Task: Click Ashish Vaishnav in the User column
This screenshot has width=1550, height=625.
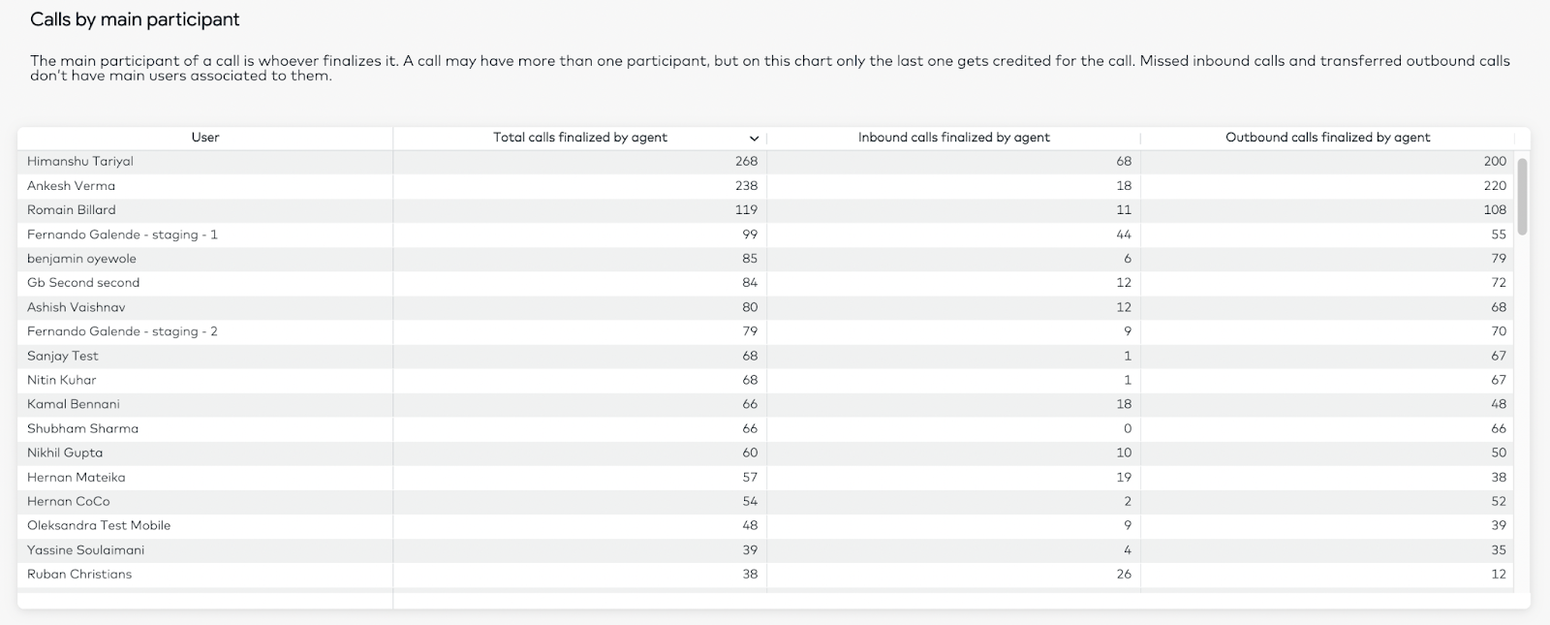Action: pyautogui.click(x=76, y=307)
